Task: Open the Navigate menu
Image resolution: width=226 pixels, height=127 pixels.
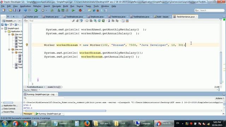Action: click(x=56, y=6)
